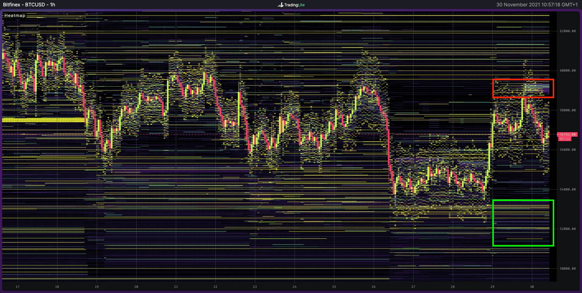Click the "62000.00" price axis label
Screen dimensions: 582x293
tap(568, 31)
